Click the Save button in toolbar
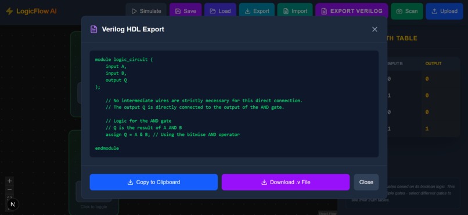Image resolution: width=468 pixels, height=215 pixels. click(x=185, y=11)
